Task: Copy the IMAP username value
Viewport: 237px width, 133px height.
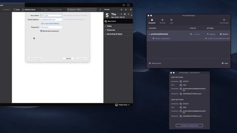Action: 181,89
